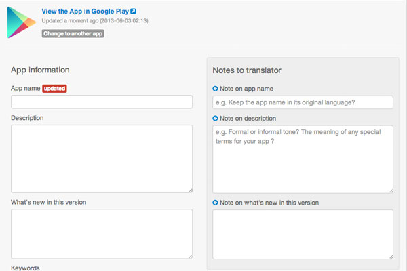Click the Note on description text area

pos(303,159)
